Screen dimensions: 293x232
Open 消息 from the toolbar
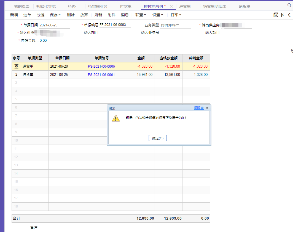[x=125, y=15]
